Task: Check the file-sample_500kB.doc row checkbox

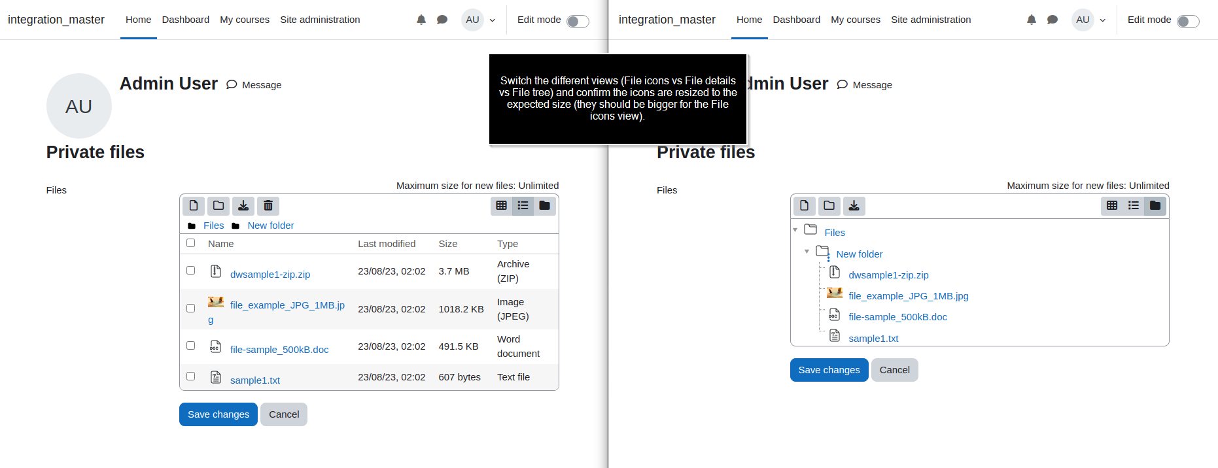Action: [191, 346]
